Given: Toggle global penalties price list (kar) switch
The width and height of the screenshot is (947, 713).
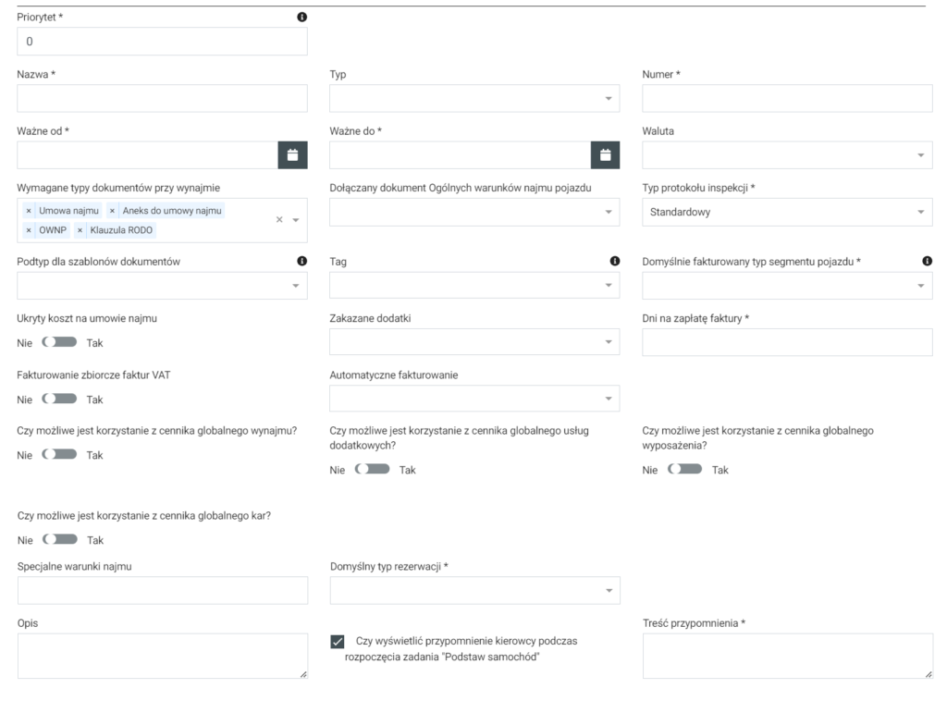Looking at the screenshot, I should pyautogui.click(x=59, y=540).
